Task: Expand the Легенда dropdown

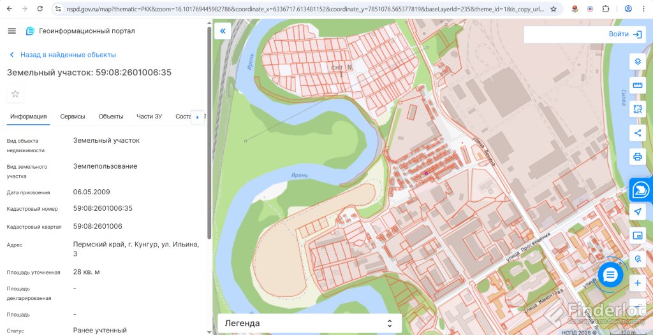Action: (309, 324)
